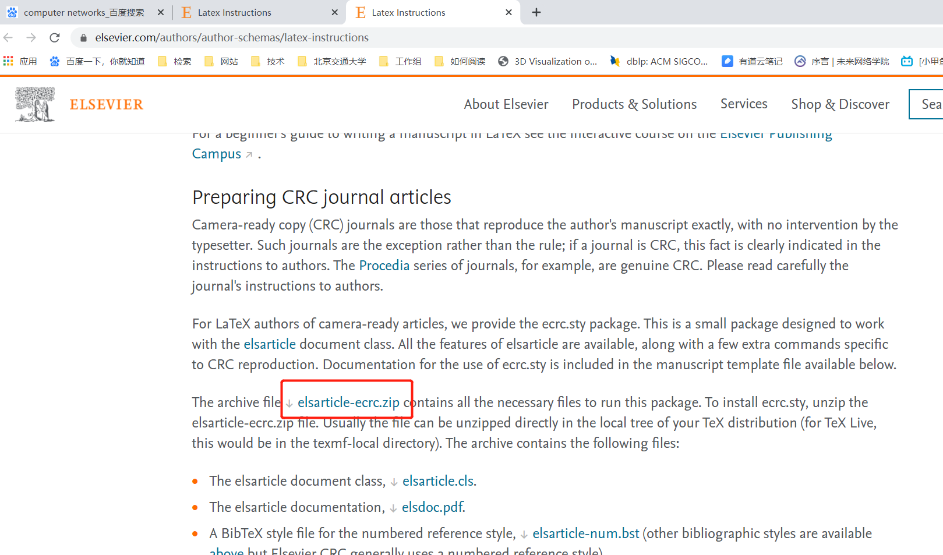This screenshot has width=943, height=555.
Task: Click the ELSEVIER wordmark
Action: (x=106, y=105)
